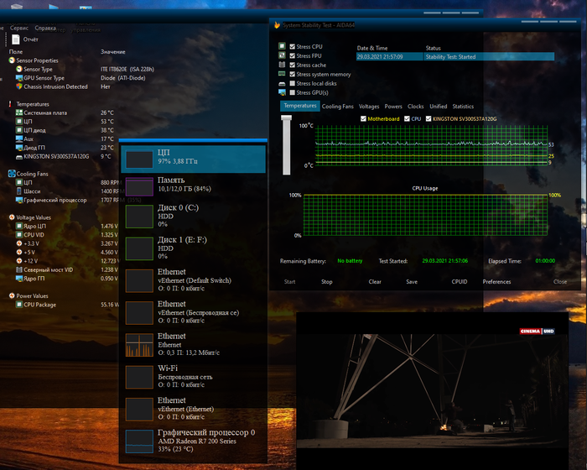Click the Stress FPU icon
Image resolution: width=587 pixels, height=470 pixels.
pos(282,55)
